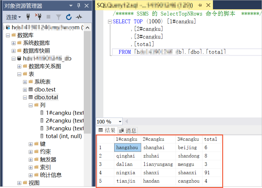
Task: Select the hangzhou cell in results
Action: coord(128,147)
